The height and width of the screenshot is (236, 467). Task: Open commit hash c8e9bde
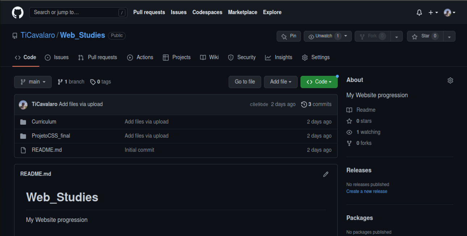[x=259, y=104]
